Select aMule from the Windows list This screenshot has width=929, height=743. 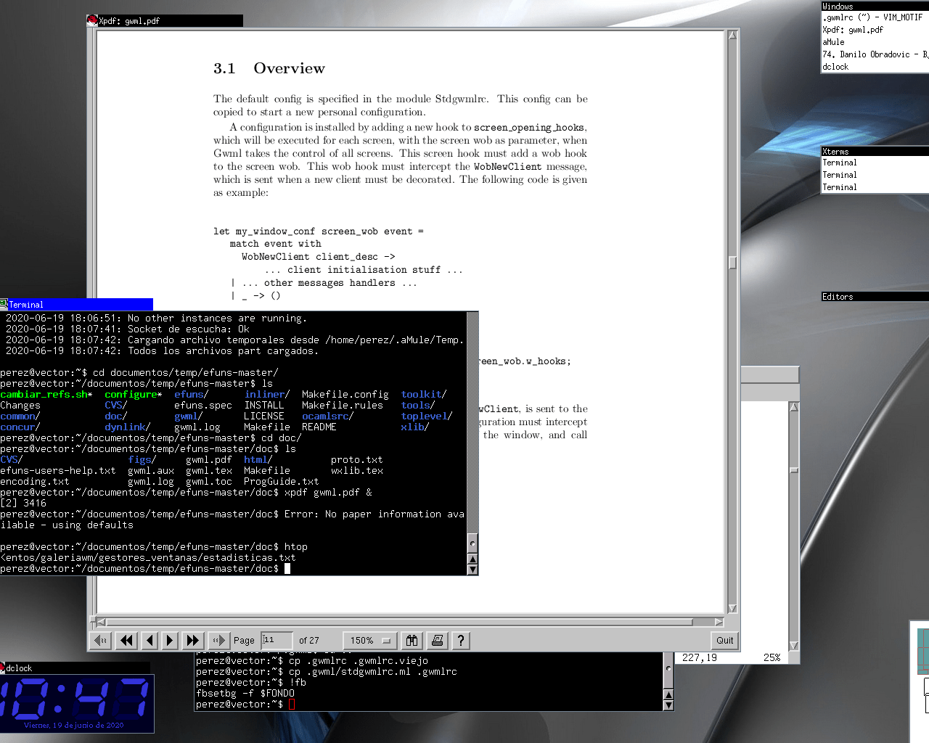[834, 42]
